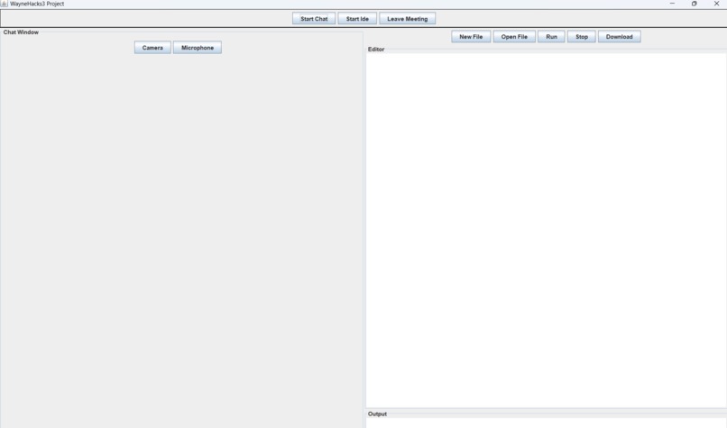Stop the running program
Viewport: 727px width, 428px height.
(x=582, y=37)
